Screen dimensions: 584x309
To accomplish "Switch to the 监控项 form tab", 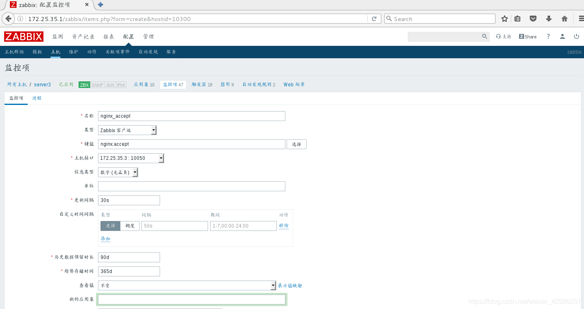I will (16, 98).
